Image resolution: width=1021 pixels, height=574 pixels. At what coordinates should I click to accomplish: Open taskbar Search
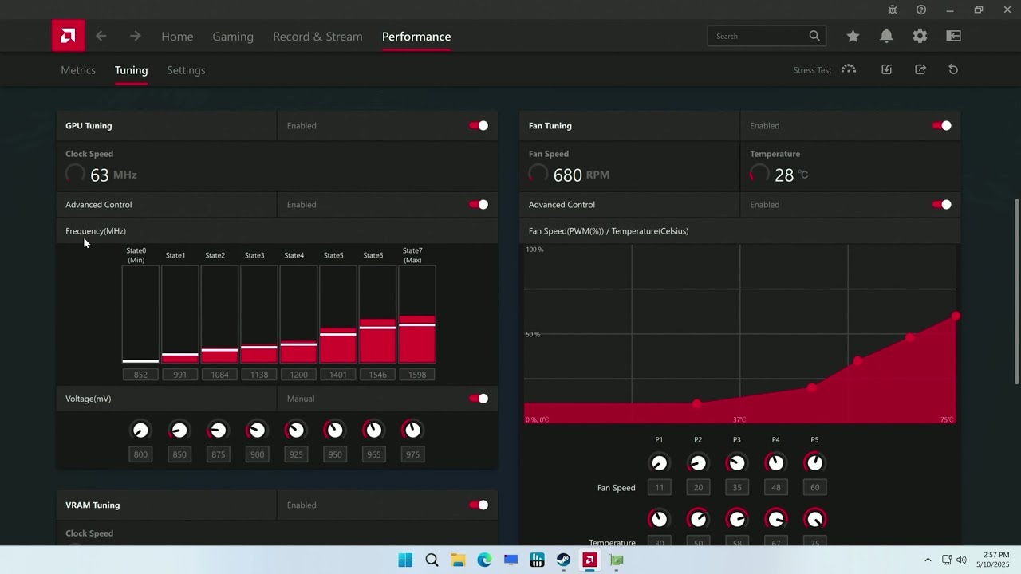click(x=432, y=560)
